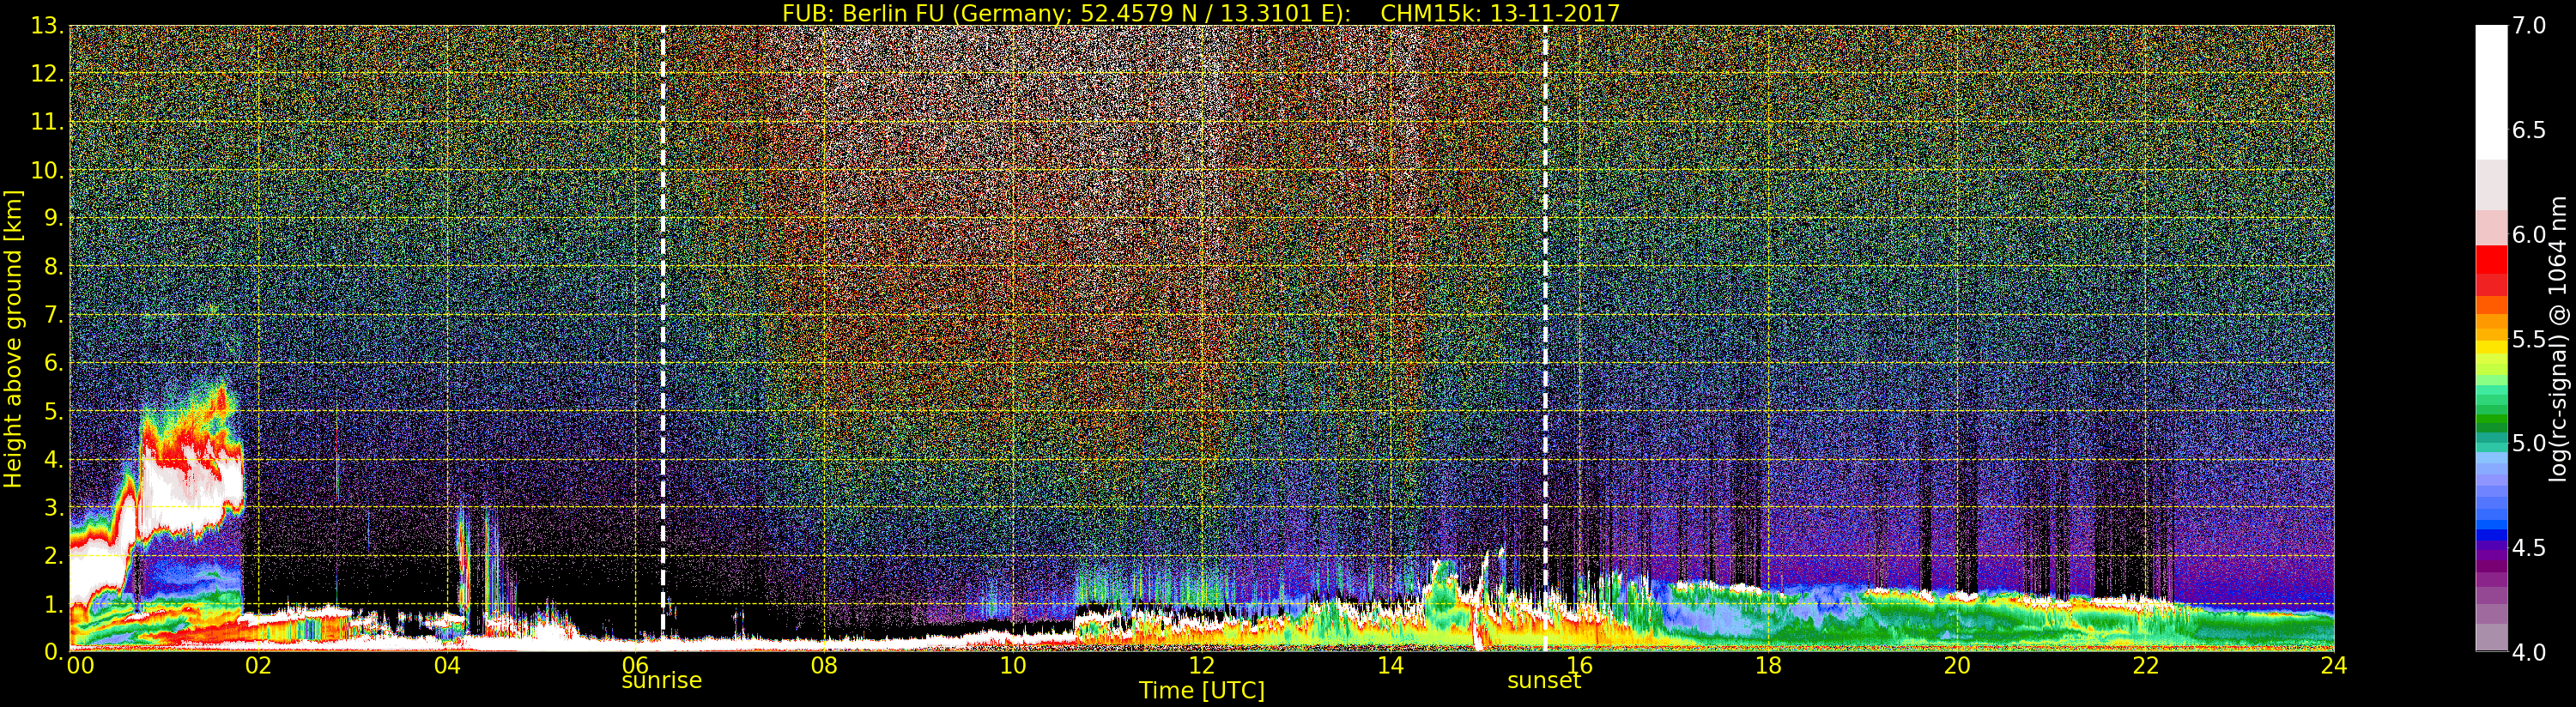
Task: Click the x-axis tick label '08'
Action: pos(824,666)
